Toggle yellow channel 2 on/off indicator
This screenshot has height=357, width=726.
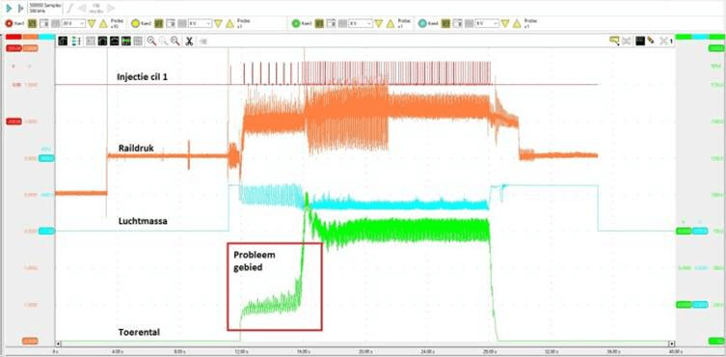pyautogui.click(x=135, y=23)
